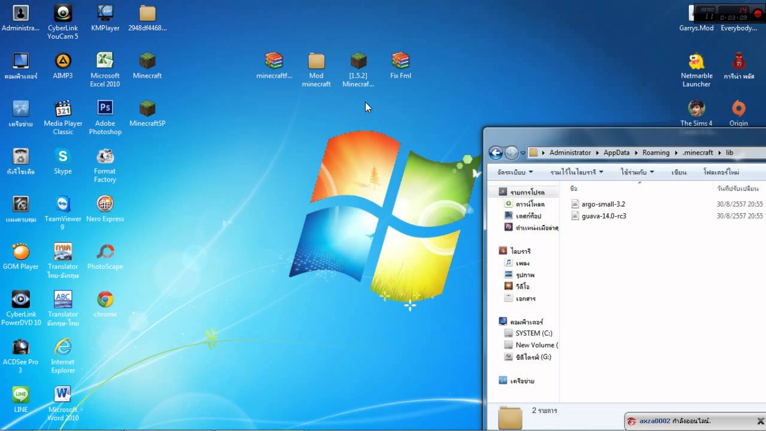
Task: Select the minecraftf archive on desktop
Action: [x=274, y=66]
